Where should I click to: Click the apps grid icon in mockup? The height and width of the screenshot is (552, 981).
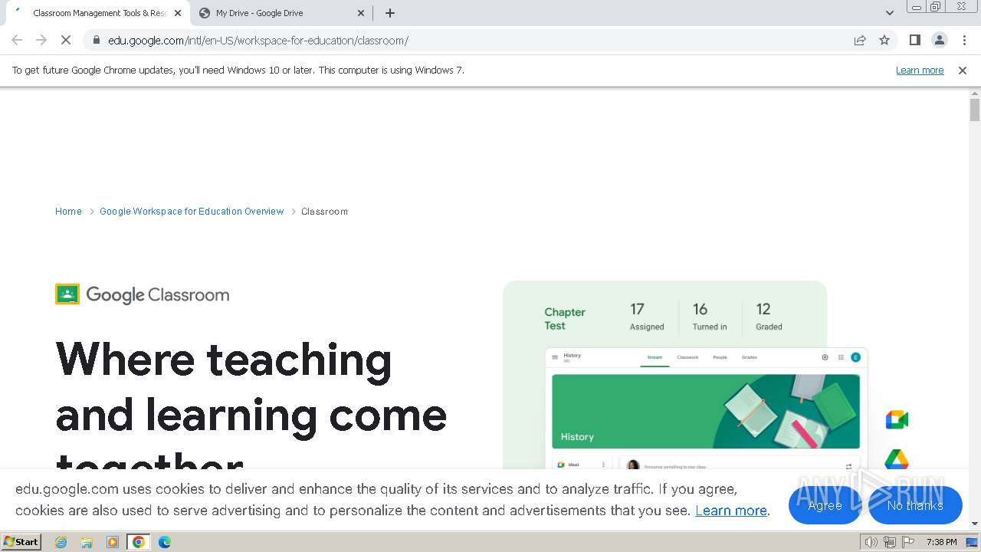(841, 357)
